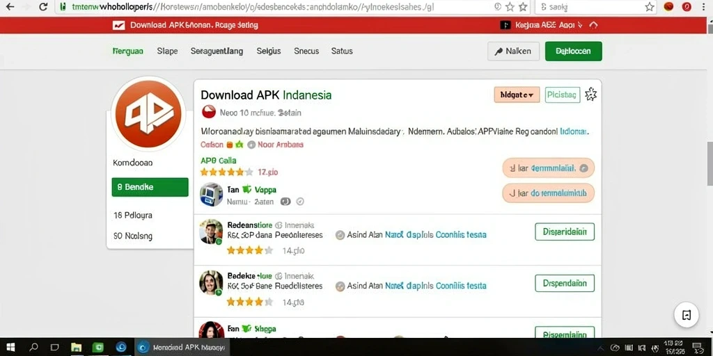This screenshot has height=356, width=713.
Task: Click the first Diseridaion button
Action: 565,232
